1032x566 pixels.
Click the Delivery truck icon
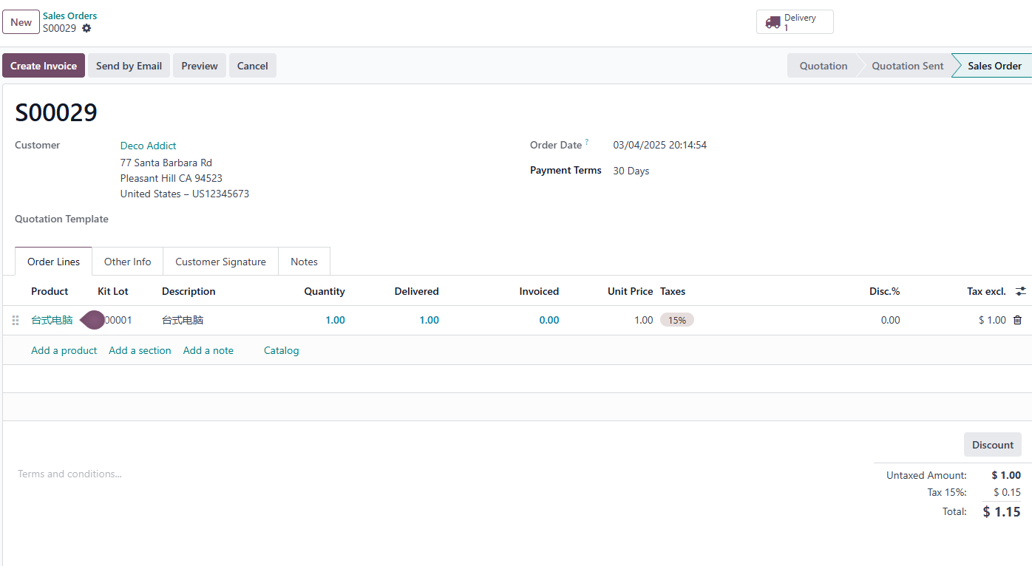point(773,22)
